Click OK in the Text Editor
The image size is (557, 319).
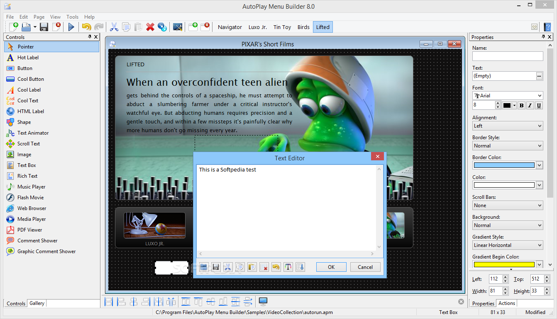[x=331, y=267]
